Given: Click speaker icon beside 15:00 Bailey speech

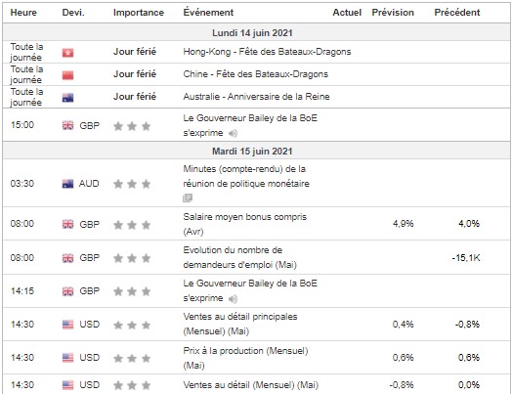Looking at the screenshot, I should pos(233,133).
